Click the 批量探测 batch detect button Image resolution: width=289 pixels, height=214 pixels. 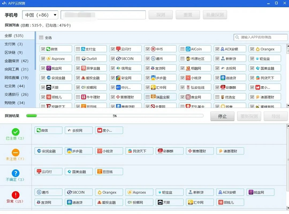tap(215, 15)
